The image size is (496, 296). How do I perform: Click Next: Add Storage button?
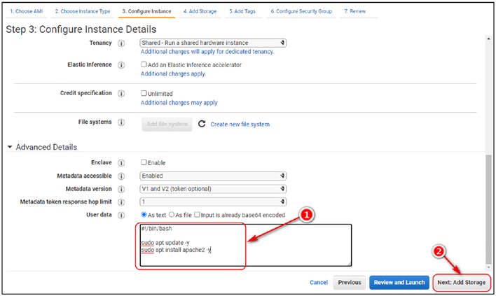[462, 283]
